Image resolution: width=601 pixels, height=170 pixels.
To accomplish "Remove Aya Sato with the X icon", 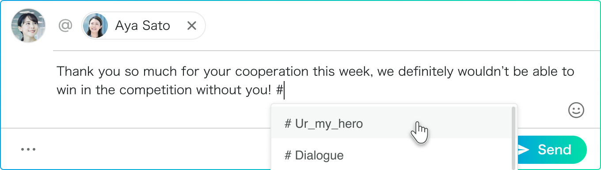I will pos(191,26).
